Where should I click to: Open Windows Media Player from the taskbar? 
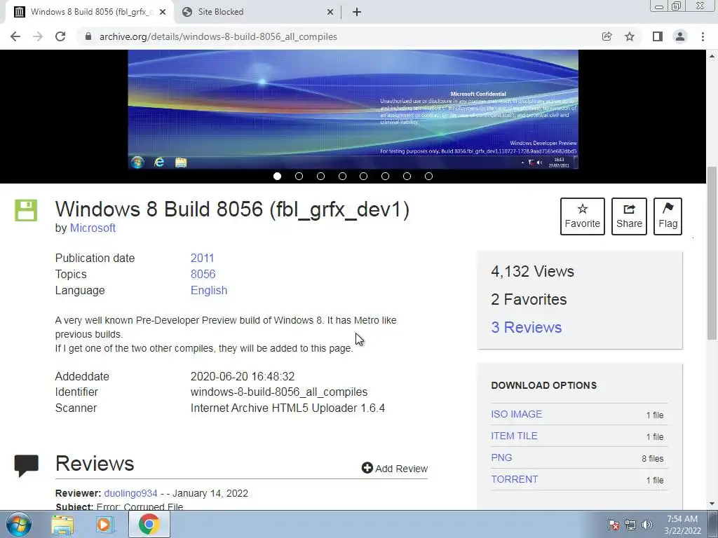point(105,525)
